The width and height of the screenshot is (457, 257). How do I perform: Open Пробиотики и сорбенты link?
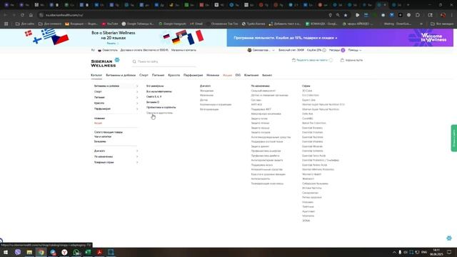(x=161, y=107)
